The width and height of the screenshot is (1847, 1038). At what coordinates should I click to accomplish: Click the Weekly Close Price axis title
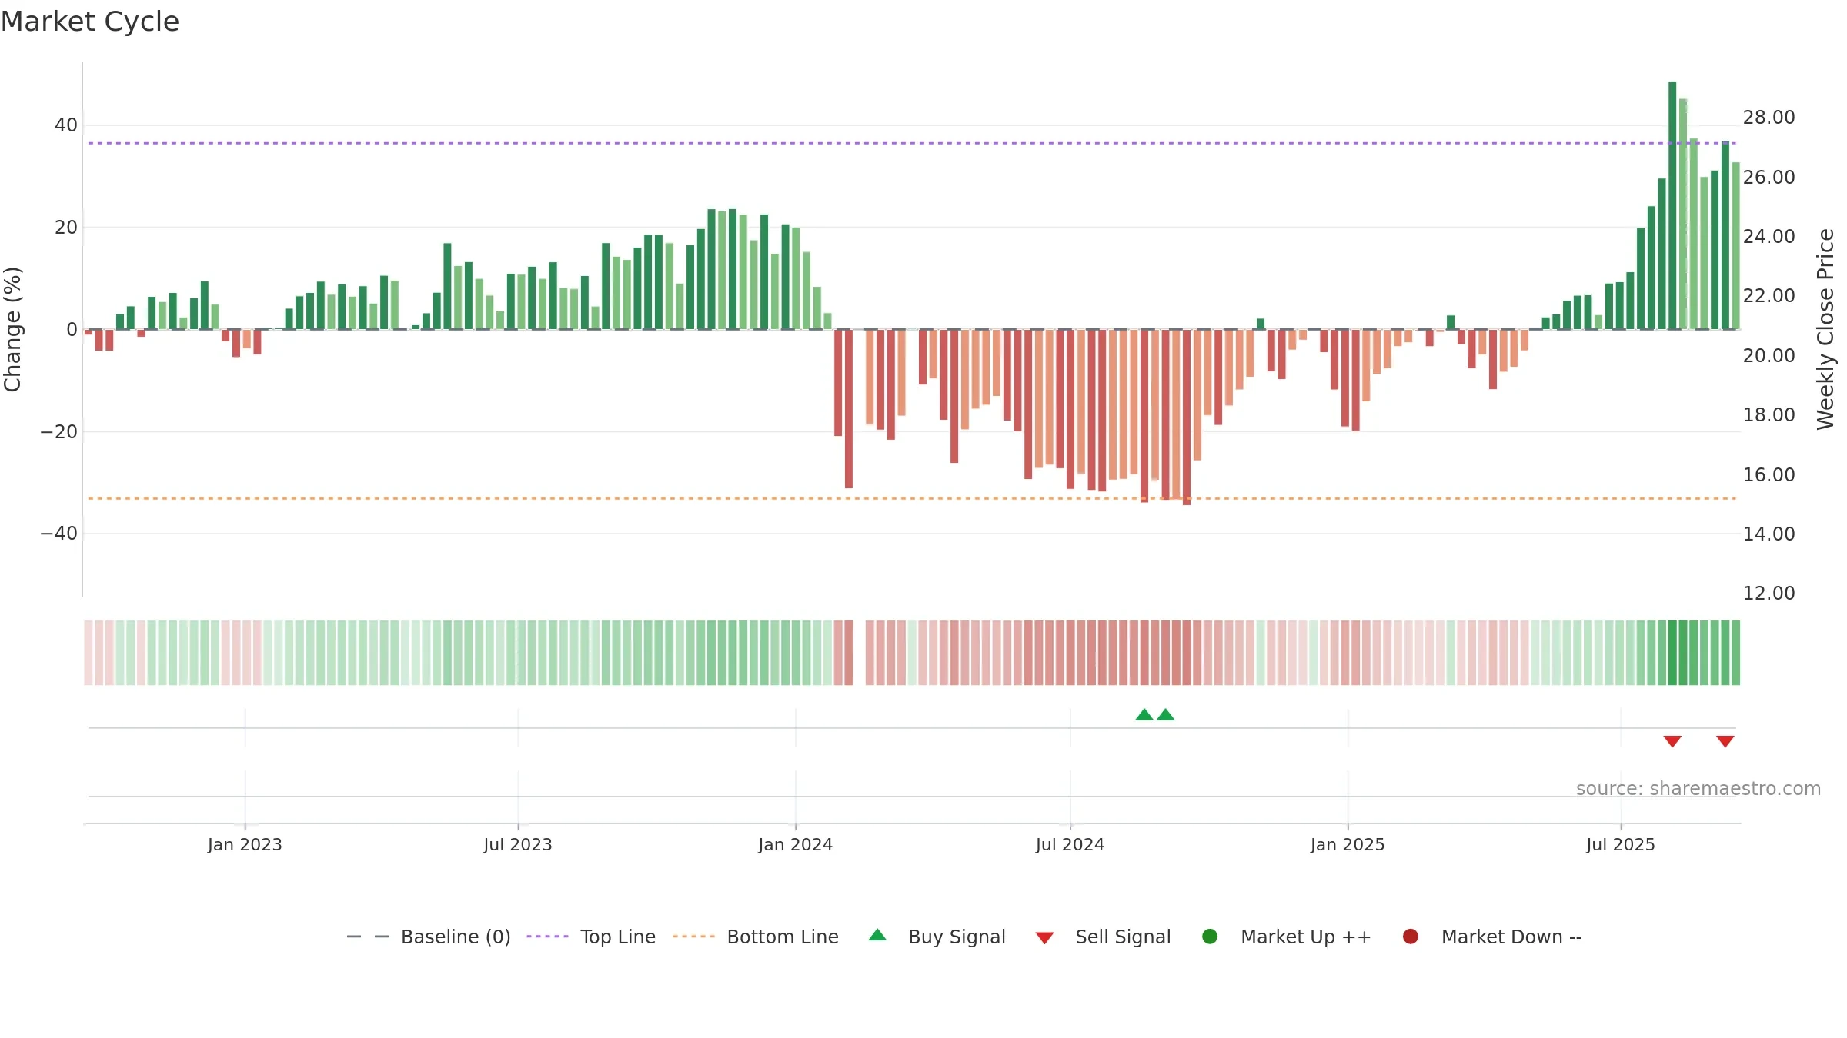pos(1825,329)
